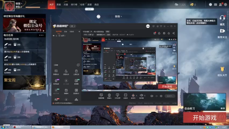Click the 精灵 headset assistant icon
229x129 pixels.
click(x=222, y=18)
